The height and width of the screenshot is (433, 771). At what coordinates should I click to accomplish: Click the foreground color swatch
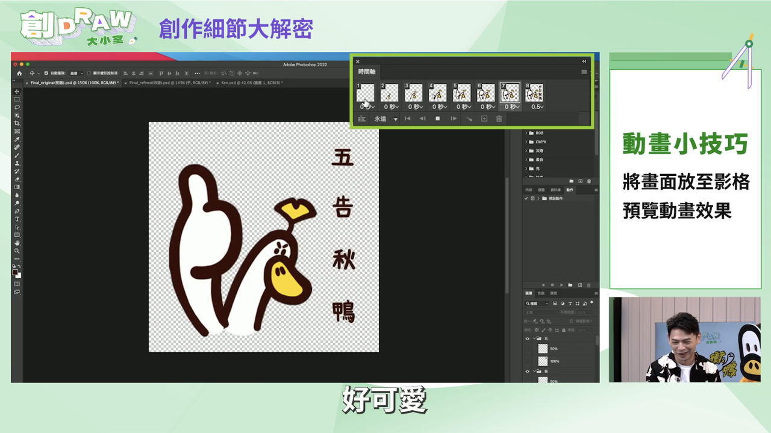(15, 272)
